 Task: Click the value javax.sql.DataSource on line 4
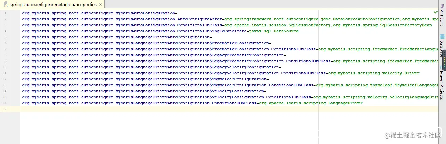(x=273, y=31)
